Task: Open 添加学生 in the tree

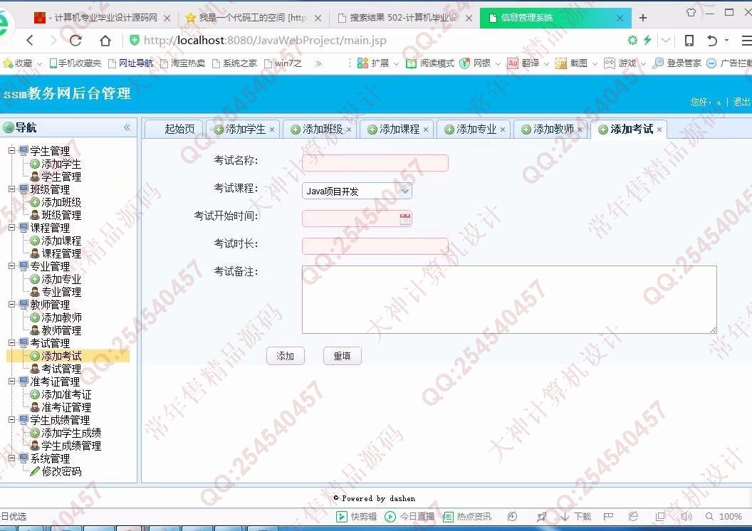Action: click(61, 164)
